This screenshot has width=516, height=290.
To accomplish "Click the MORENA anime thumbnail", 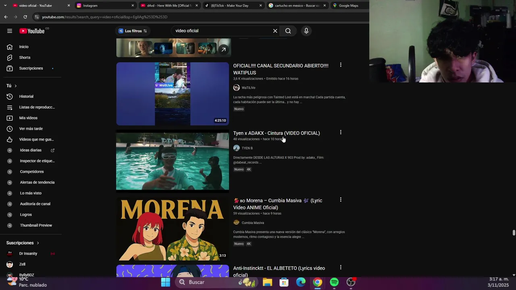I will [173, 228].
